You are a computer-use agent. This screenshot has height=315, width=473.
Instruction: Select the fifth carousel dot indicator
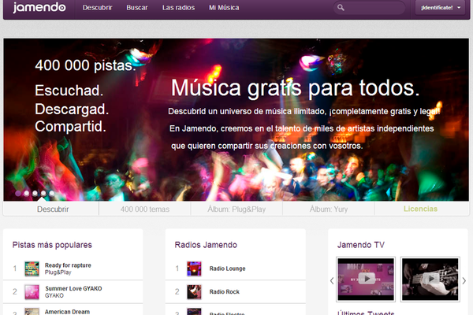point(52,193)
